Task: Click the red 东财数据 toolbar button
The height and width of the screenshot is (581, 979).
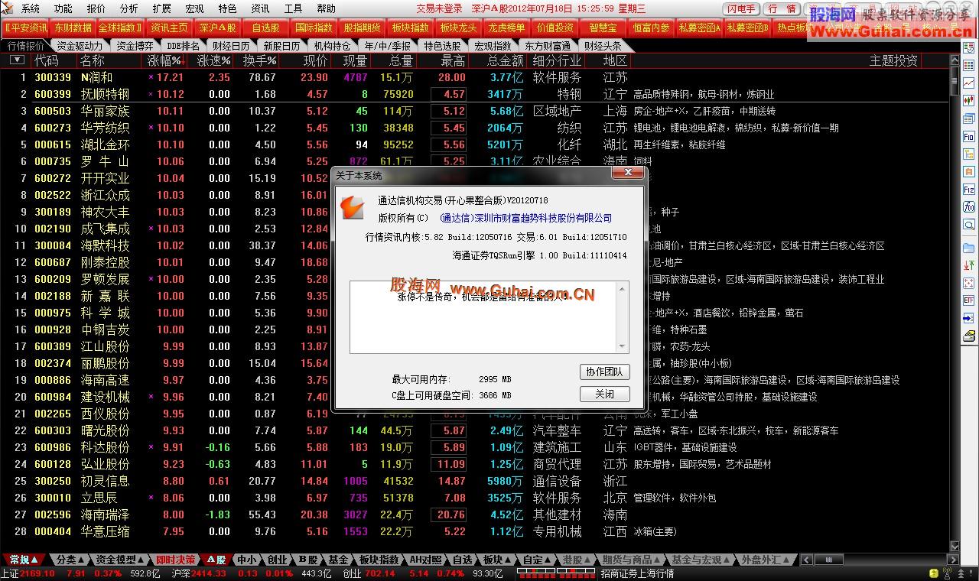Action: tap(73, 28)
